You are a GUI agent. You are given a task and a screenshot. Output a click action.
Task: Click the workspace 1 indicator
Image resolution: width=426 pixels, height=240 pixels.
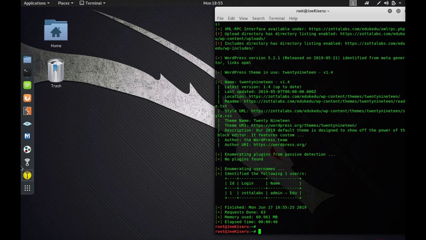(x=353, y=3)
